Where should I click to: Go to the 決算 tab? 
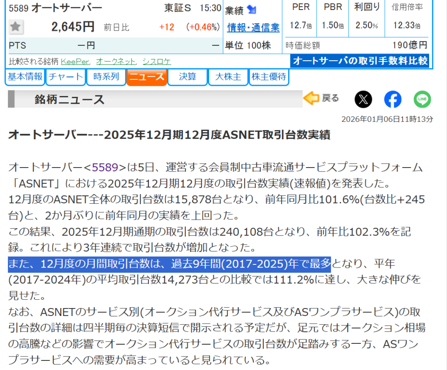point(187,77)
